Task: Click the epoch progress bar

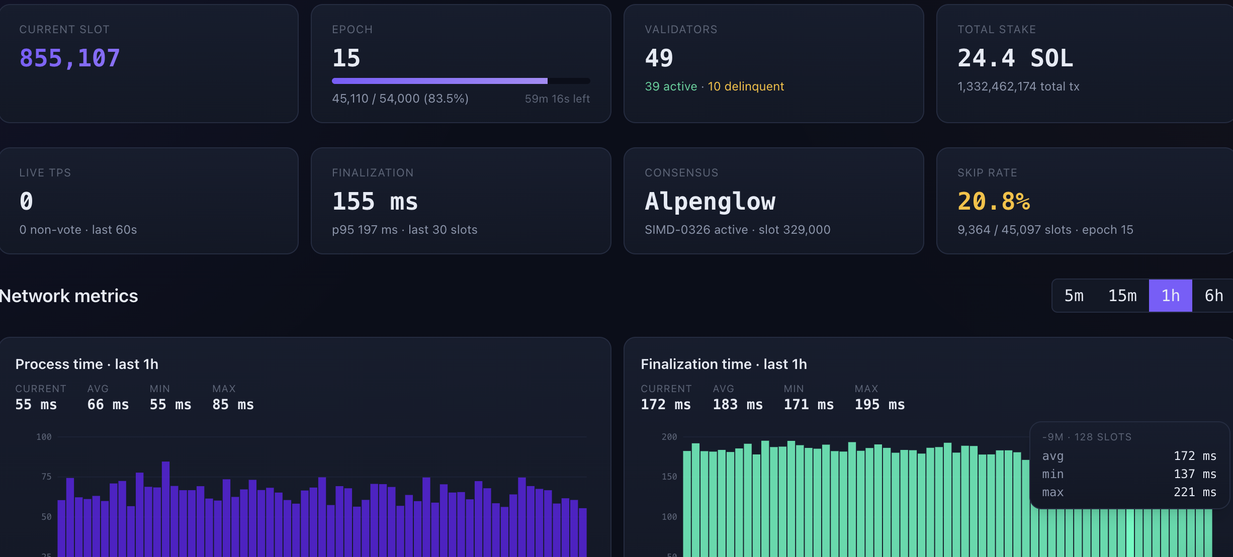Action: click(461, 81)
